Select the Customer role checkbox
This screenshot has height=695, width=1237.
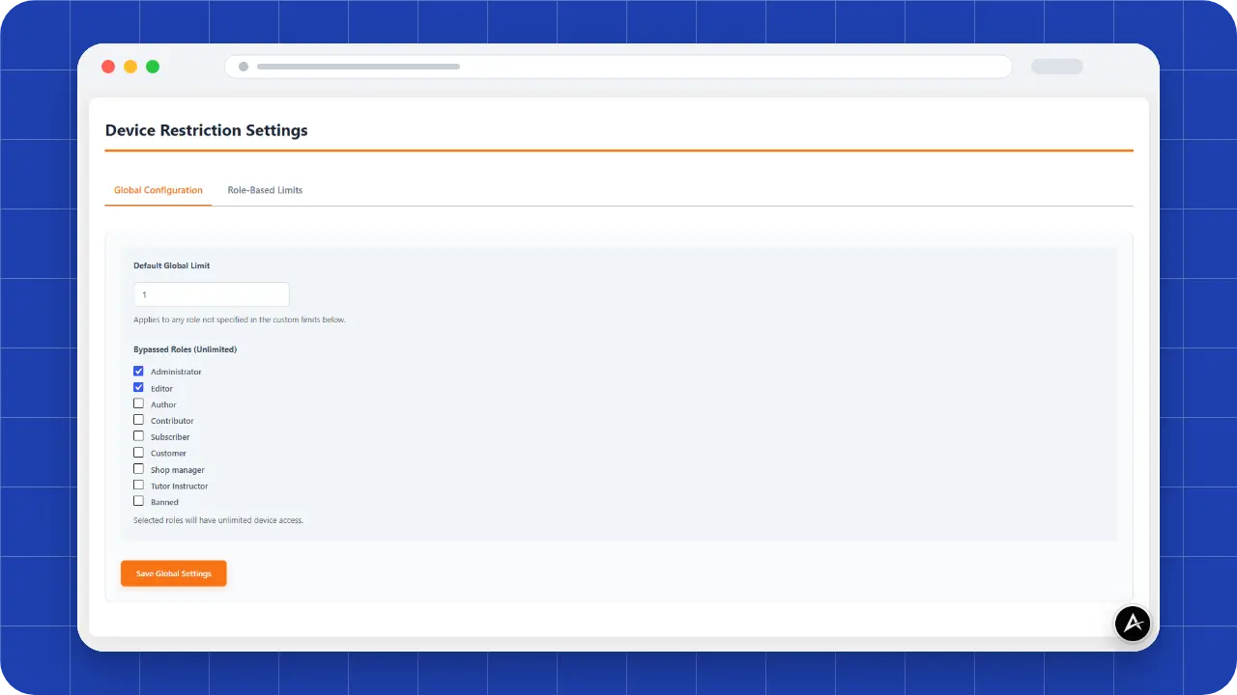click(x=138, y=453)
